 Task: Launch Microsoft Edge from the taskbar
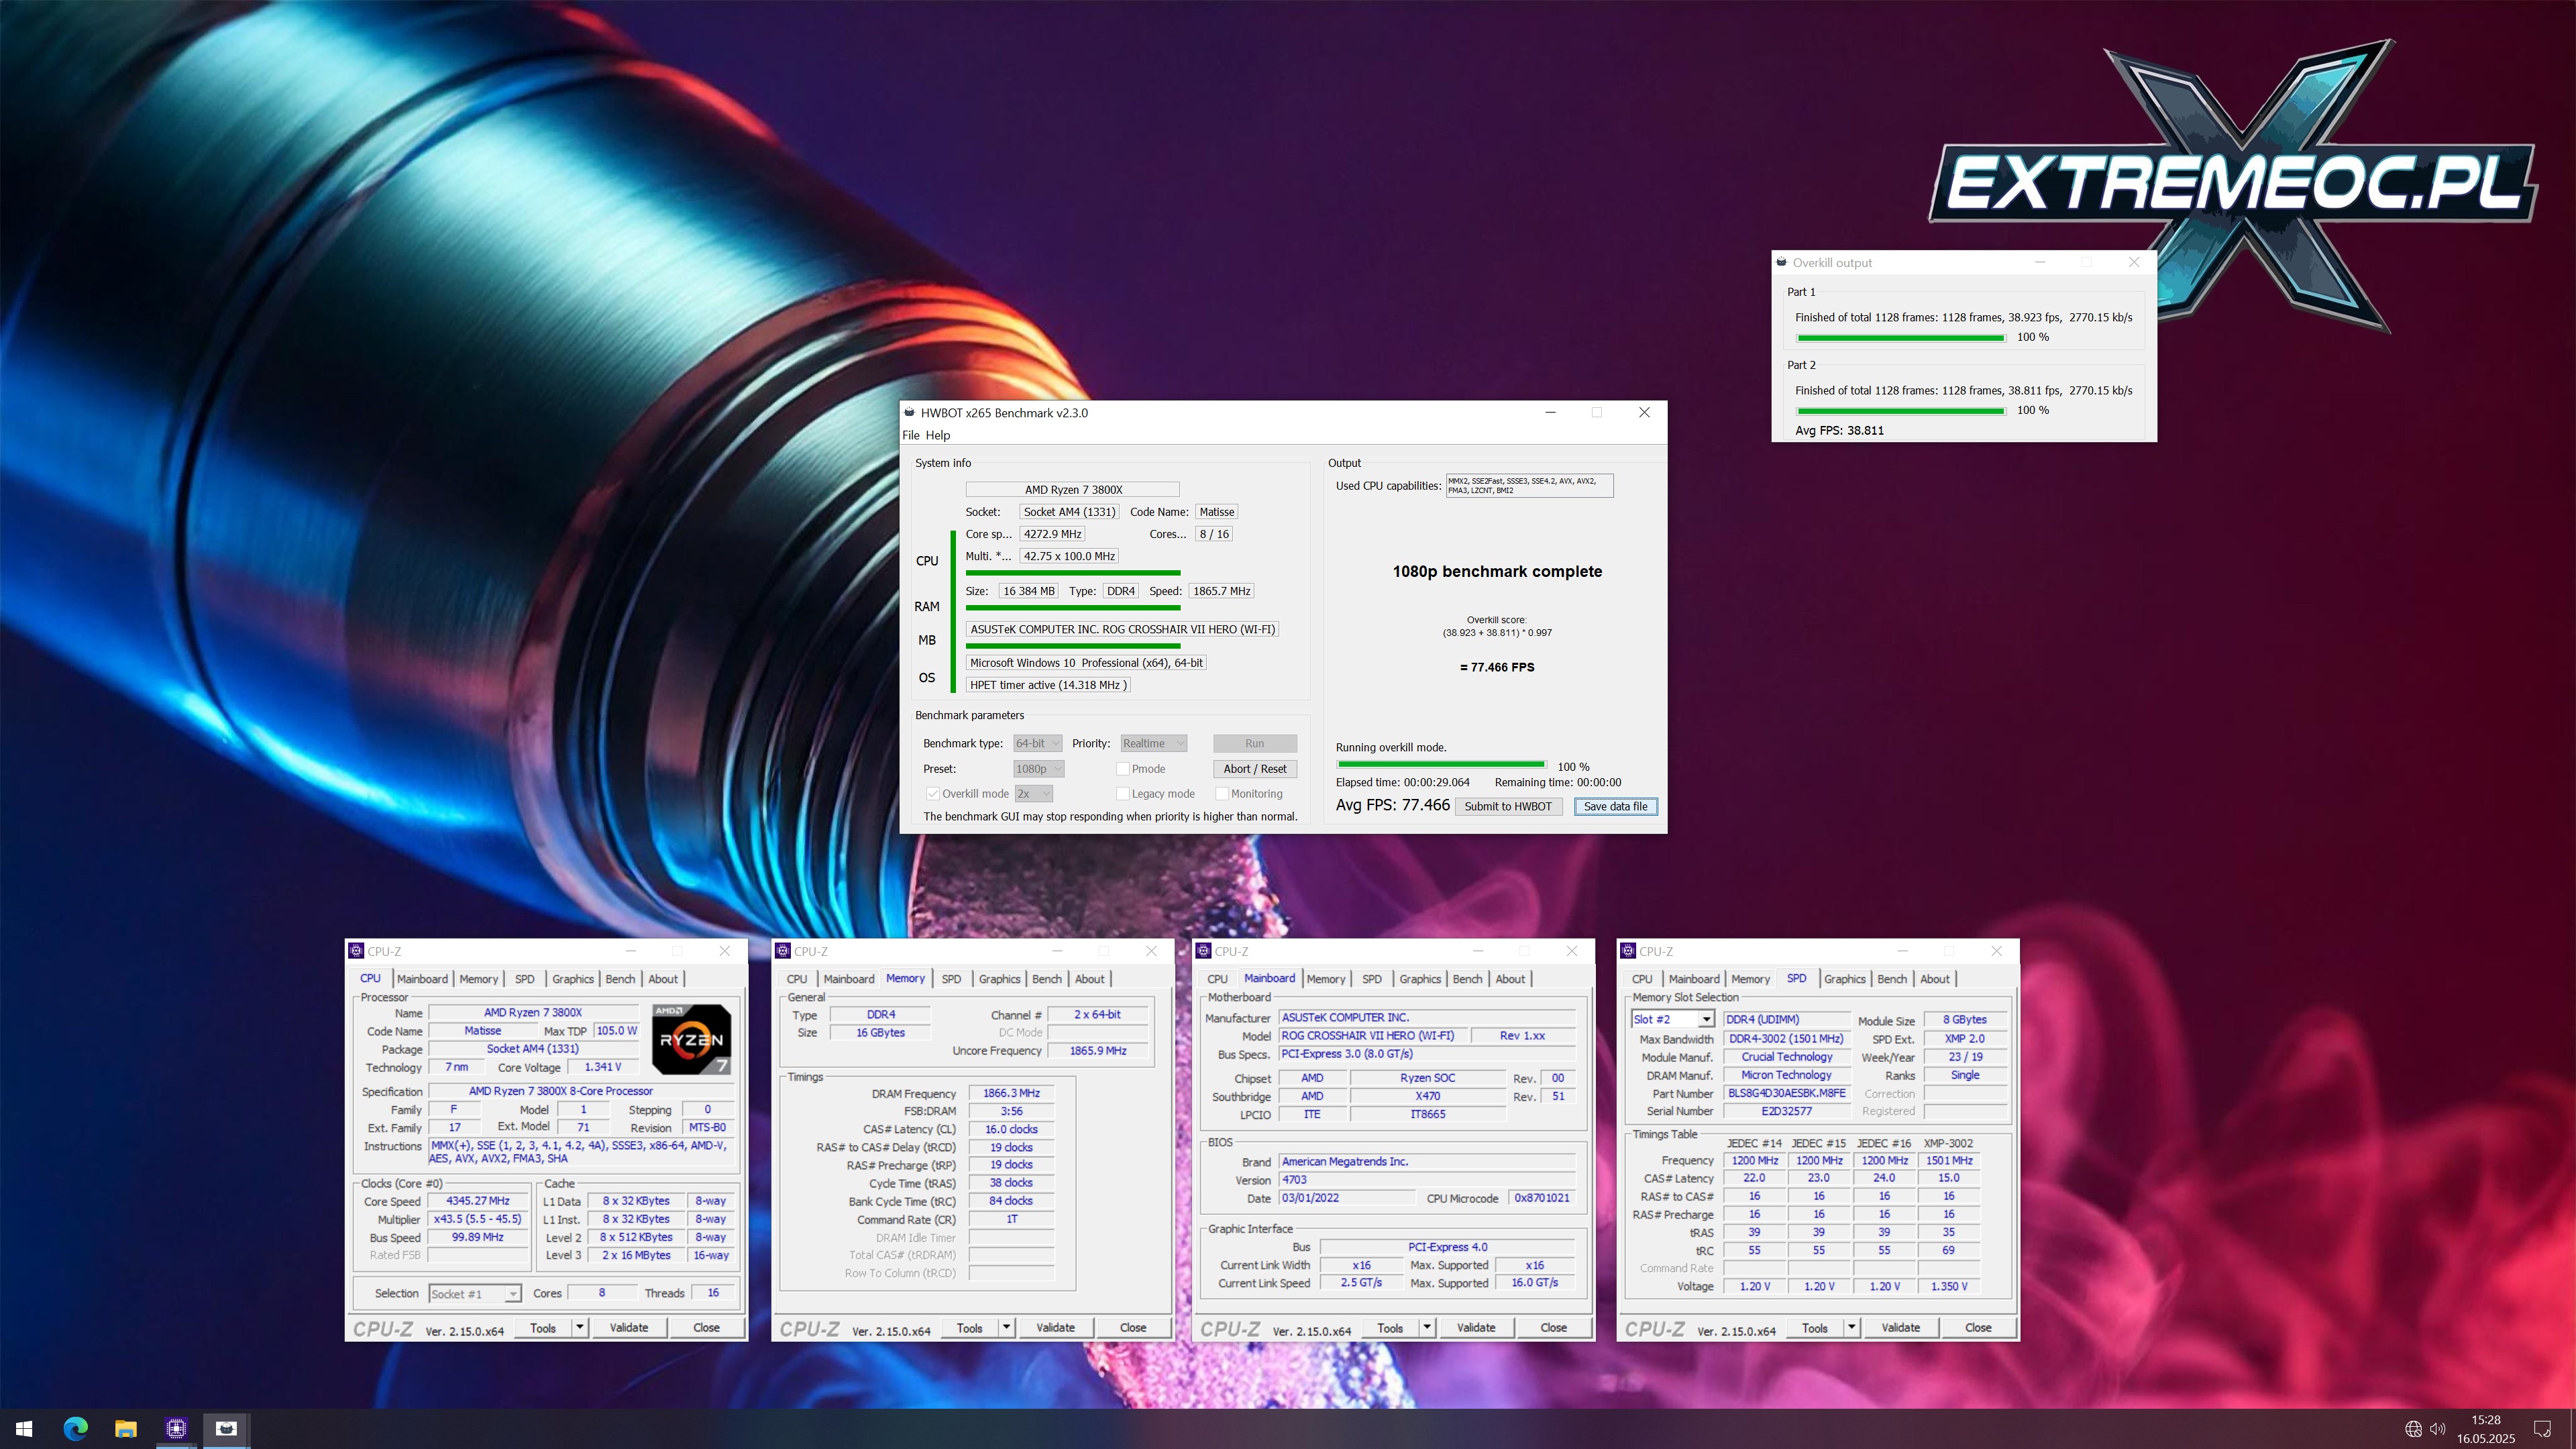75,1429
